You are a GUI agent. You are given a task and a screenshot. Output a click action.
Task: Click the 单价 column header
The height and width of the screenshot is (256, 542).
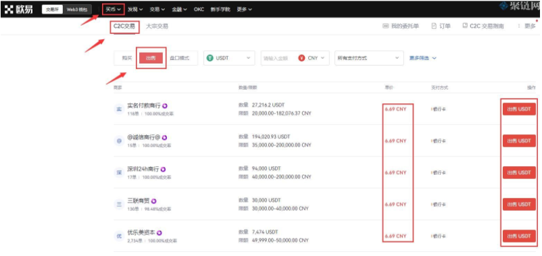[x=389, y=88]
